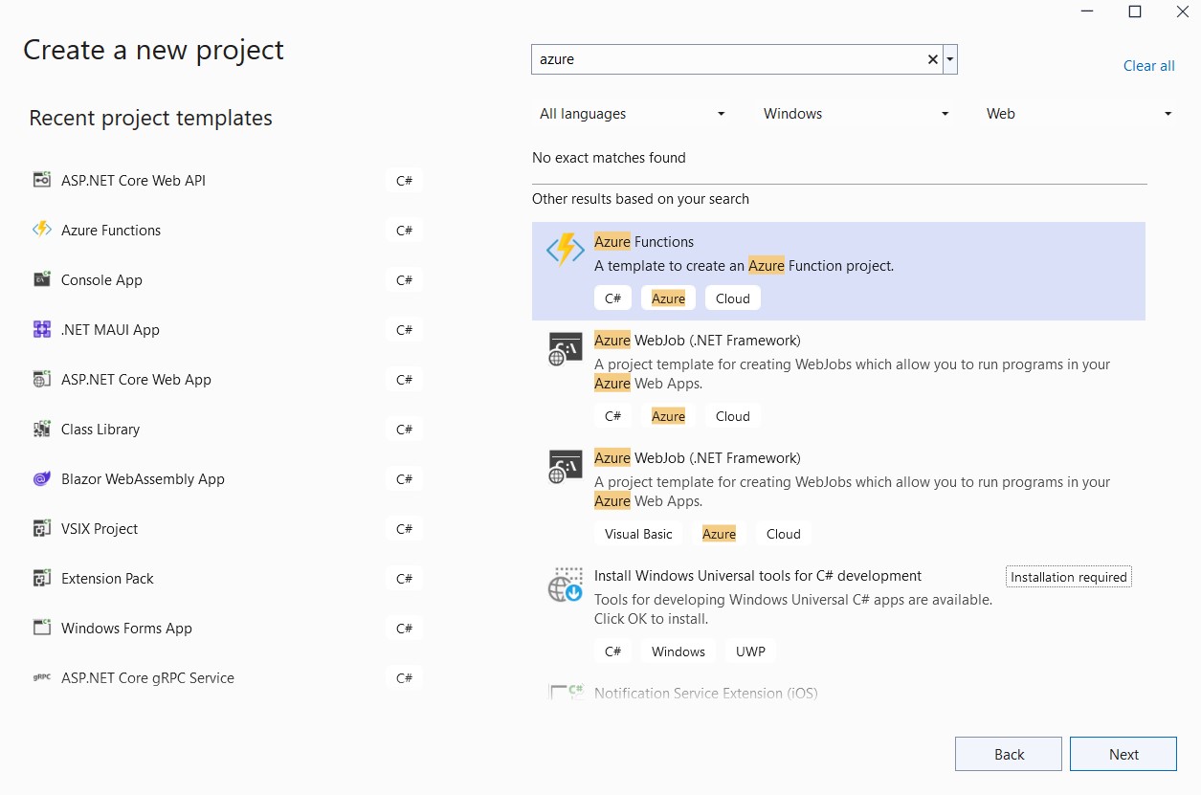Choose Blazor WebAssembly App from recent templates
The width and height of the screenshot is (1201, 795).
point(228,478)
